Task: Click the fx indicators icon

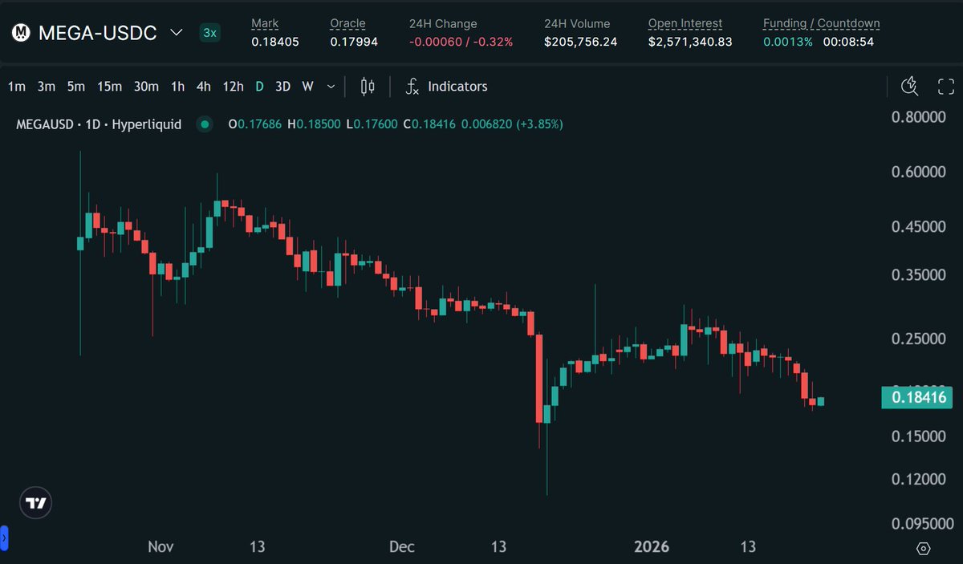Action: pyautogui.click(x=412, y=87)
